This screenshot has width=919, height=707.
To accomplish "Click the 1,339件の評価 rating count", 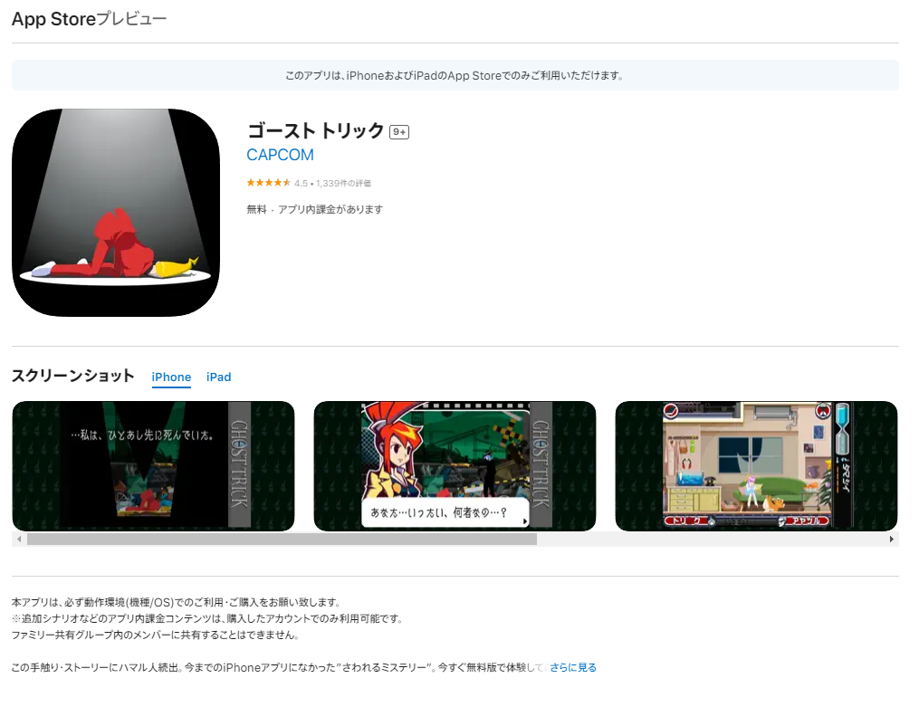I will (343, 184).
